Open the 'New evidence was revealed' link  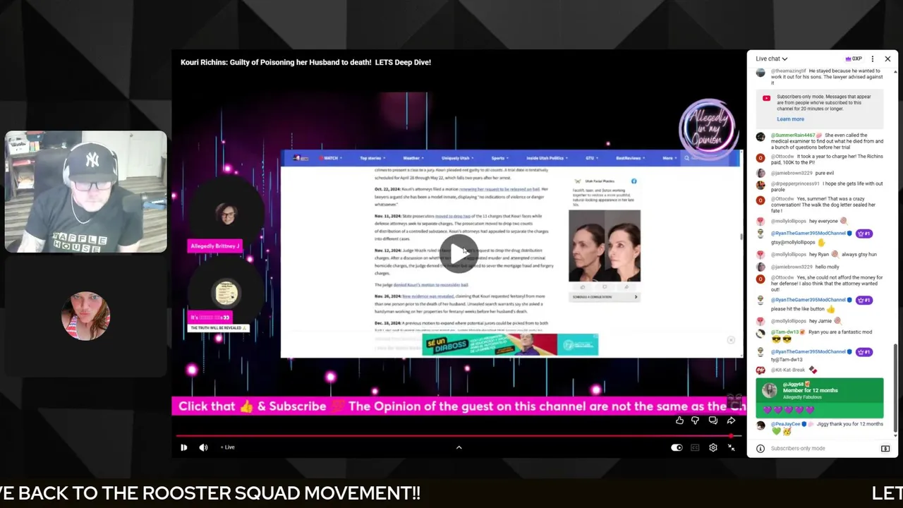(428, 296)
